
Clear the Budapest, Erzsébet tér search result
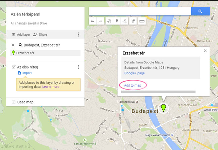click(x=13, y=45)
